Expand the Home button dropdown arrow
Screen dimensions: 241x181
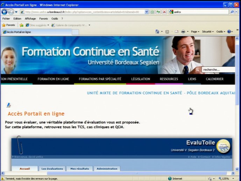pos(162,32)
